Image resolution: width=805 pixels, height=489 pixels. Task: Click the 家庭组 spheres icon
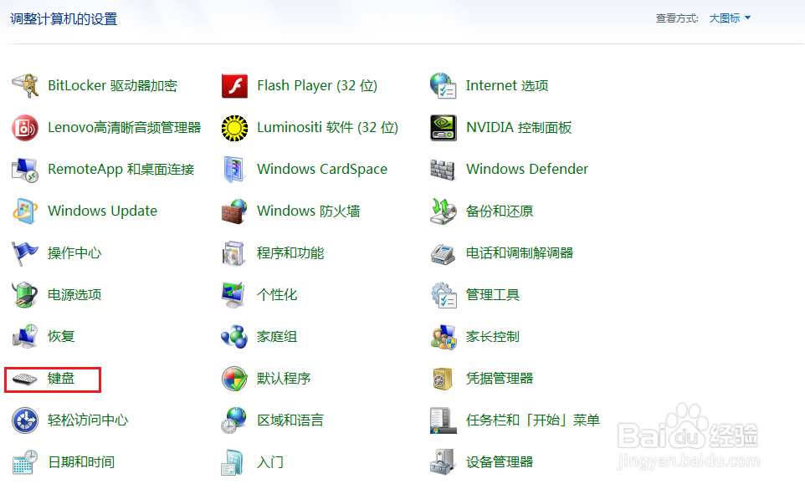point(234,337)
